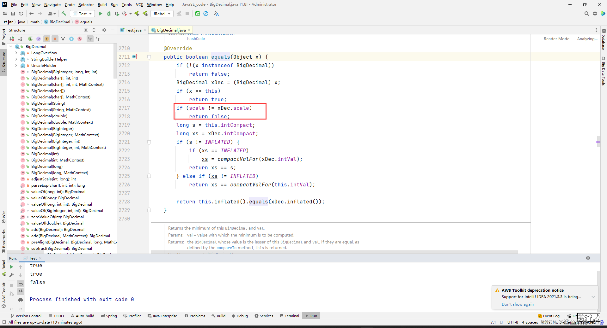Expand LongOverflow node in Structure
The height and width of the screenshot is (328, 607).
click(x=16, y=53)
